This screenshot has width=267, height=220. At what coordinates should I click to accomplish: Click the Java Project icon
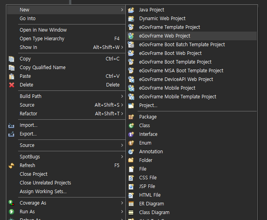pos(131,10)
